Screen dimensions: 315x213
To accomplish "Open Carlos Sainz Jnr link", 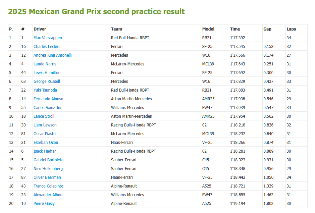I will point(48,108).
